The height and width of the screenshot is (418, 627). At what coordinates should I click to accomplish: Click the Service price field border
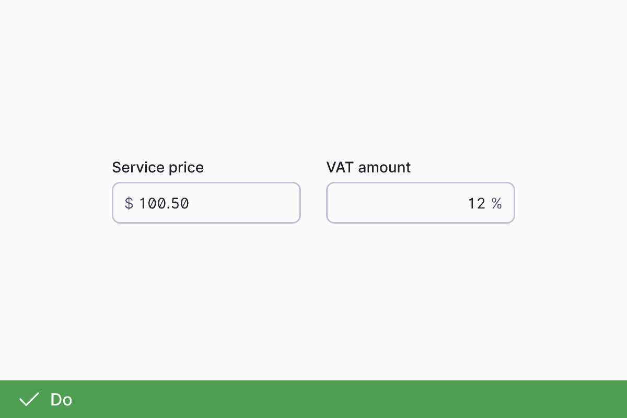click(x=206, y=183)
